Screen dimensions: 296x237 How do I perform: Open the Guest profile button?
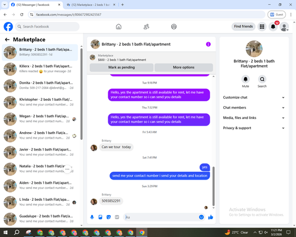[276, 14]
